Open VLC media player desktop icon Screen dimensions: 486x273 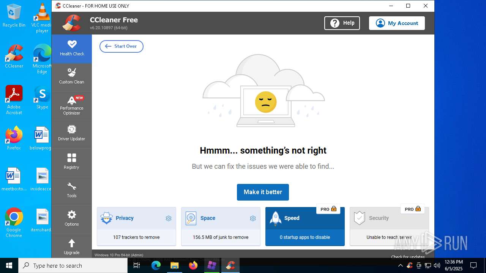(42, 18)
